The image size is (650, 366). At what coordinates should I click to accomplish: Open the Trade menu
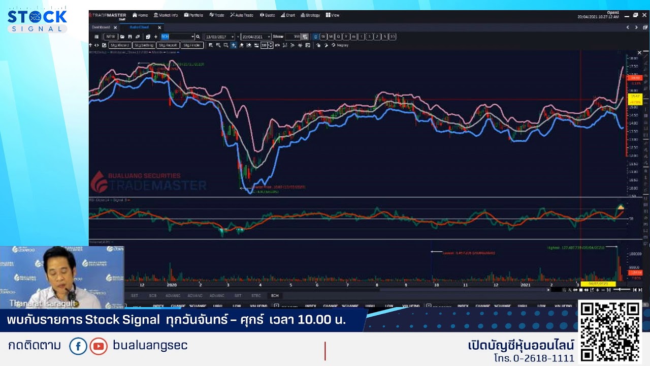point(217,15)
